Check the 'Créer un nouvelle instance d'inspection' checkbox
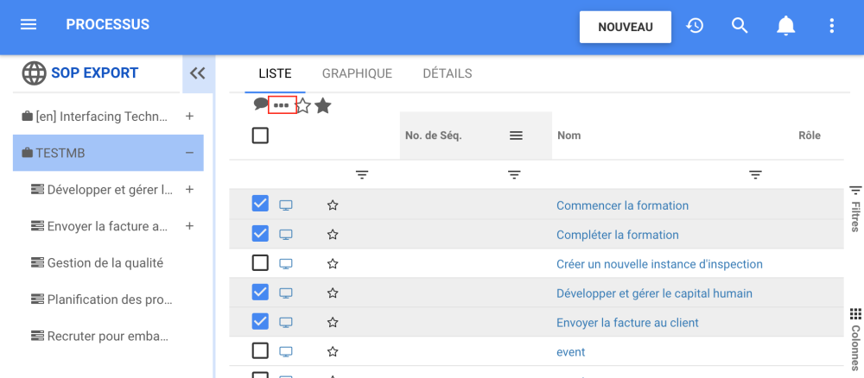The width and height of the screenshot is (864, 378). pos(260,262)
